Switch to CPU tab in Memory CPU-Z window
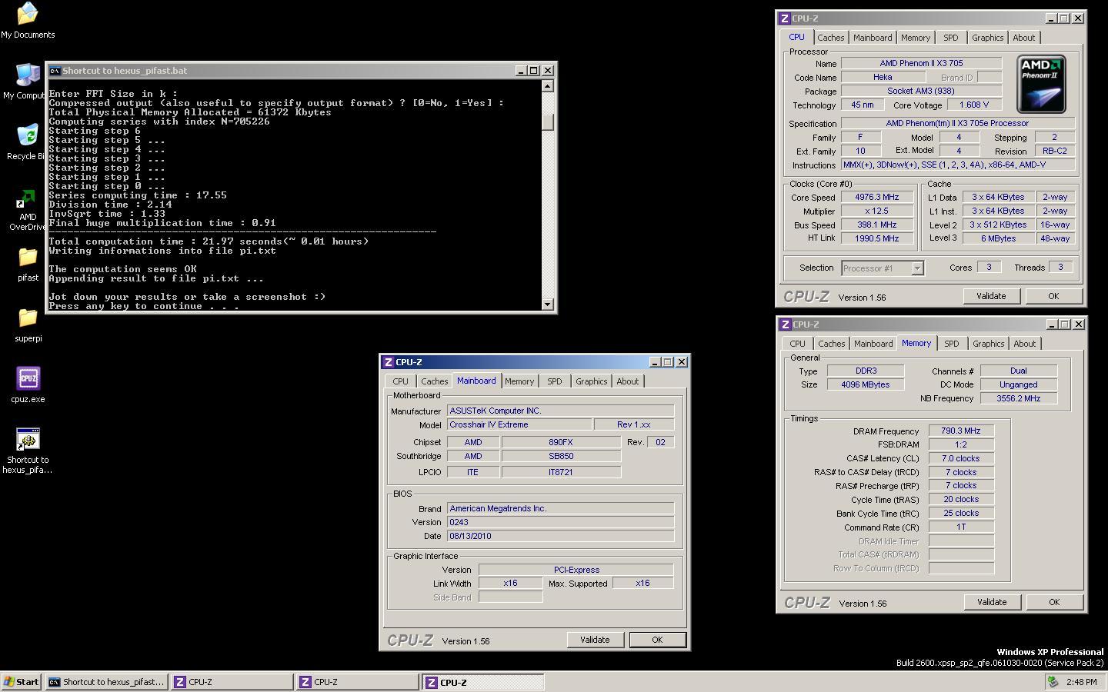The image size is (1108, 692). coord(797,344)
